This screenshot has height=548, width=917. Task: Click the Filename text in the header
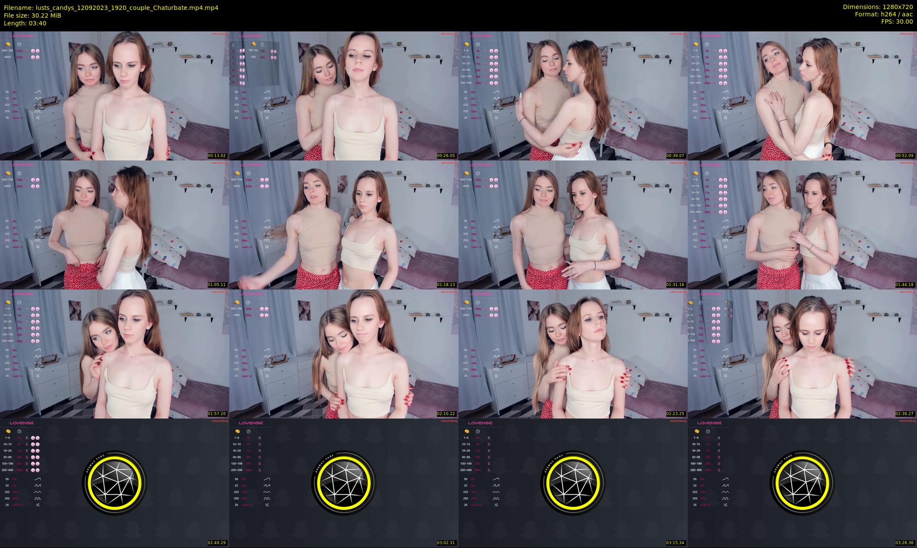click(111, 7)
